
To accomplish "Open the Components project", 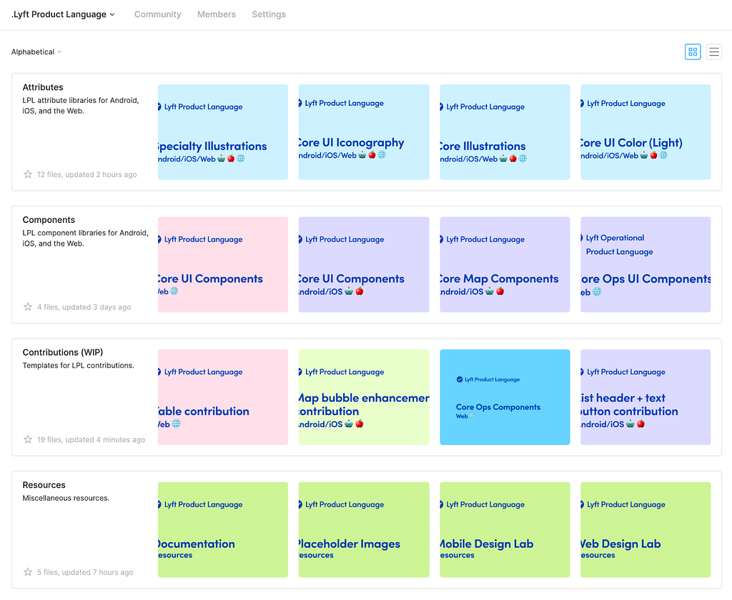I will tap(49, 220).
